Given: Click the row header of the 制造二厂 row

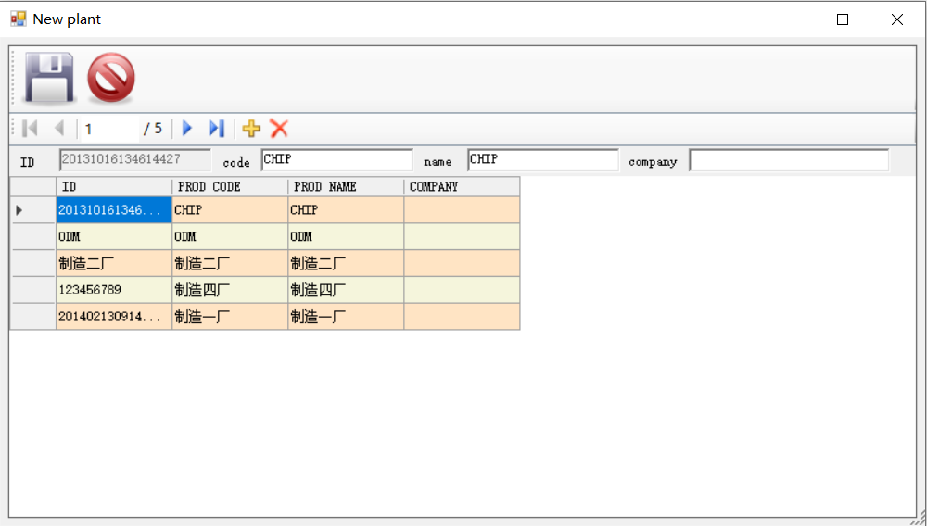Looking at the screenshot, I should point(32,264).
